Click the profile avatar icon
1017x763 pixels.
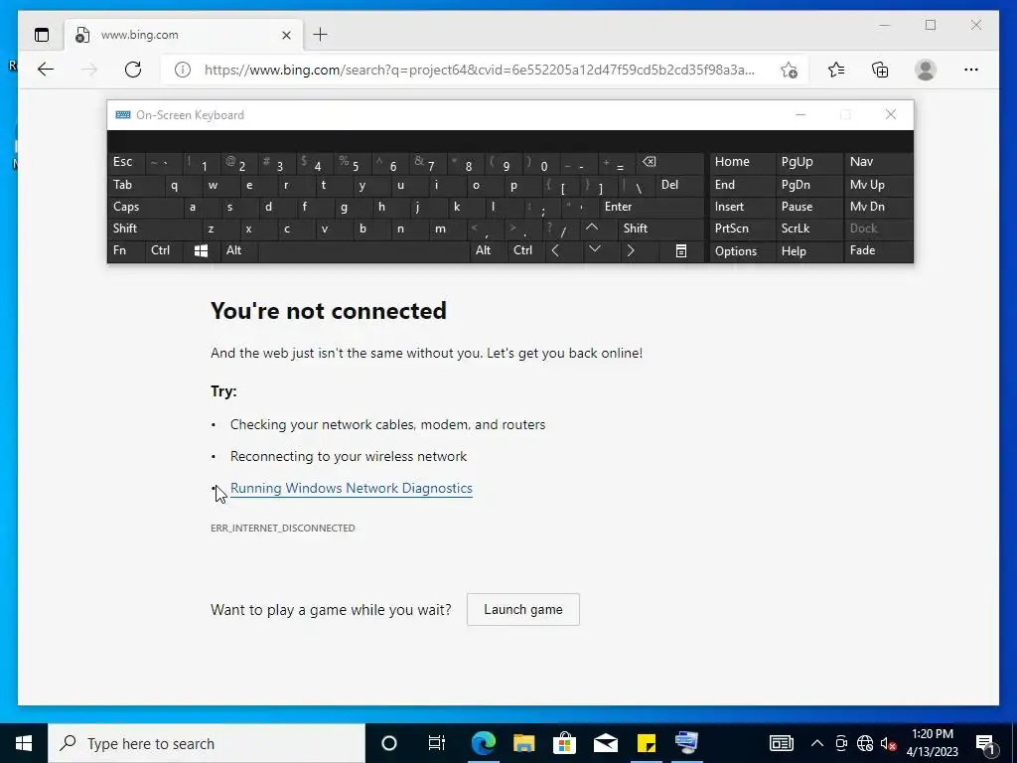[x=926, y=70]
